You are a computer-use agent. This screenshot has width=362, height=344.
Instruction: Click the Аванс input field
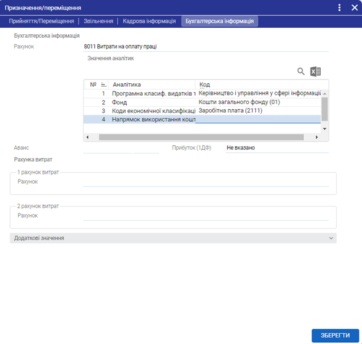click(x=121, y=148)
